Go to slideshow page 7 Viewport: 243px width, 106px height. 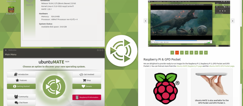[x=201, y=52]
